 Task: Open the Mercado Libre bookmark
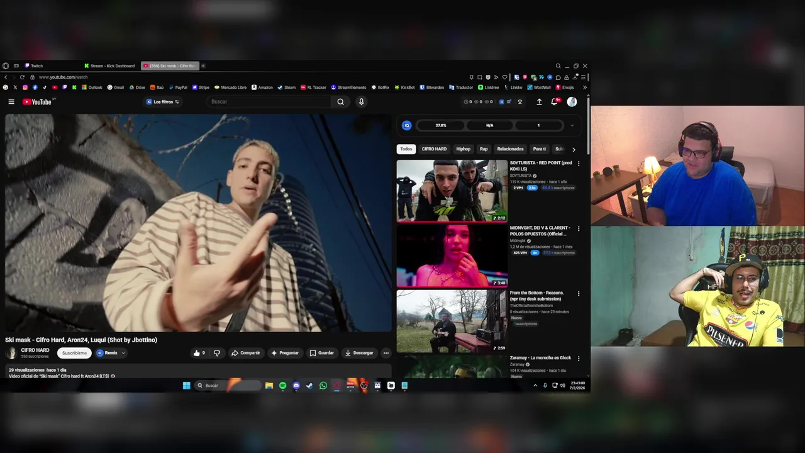click(x=230, y=87)
